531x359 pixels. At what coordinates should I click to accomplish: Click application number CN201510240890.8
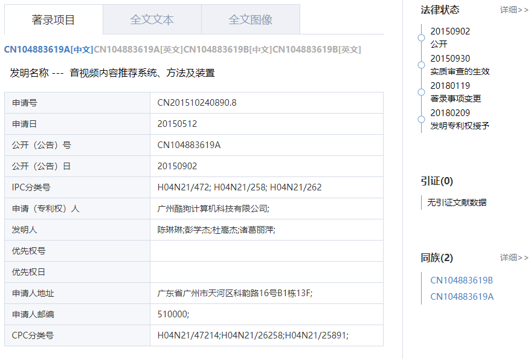[197, 103]
